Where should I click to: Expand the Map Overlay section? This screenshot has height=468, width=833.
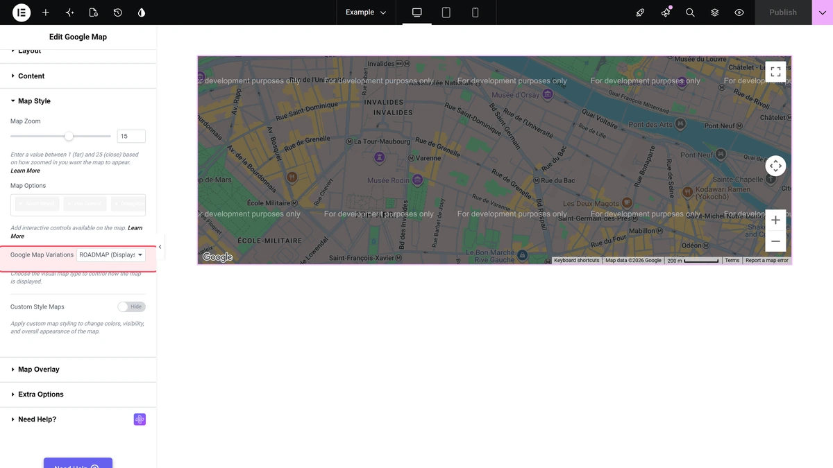coord(78,370)
